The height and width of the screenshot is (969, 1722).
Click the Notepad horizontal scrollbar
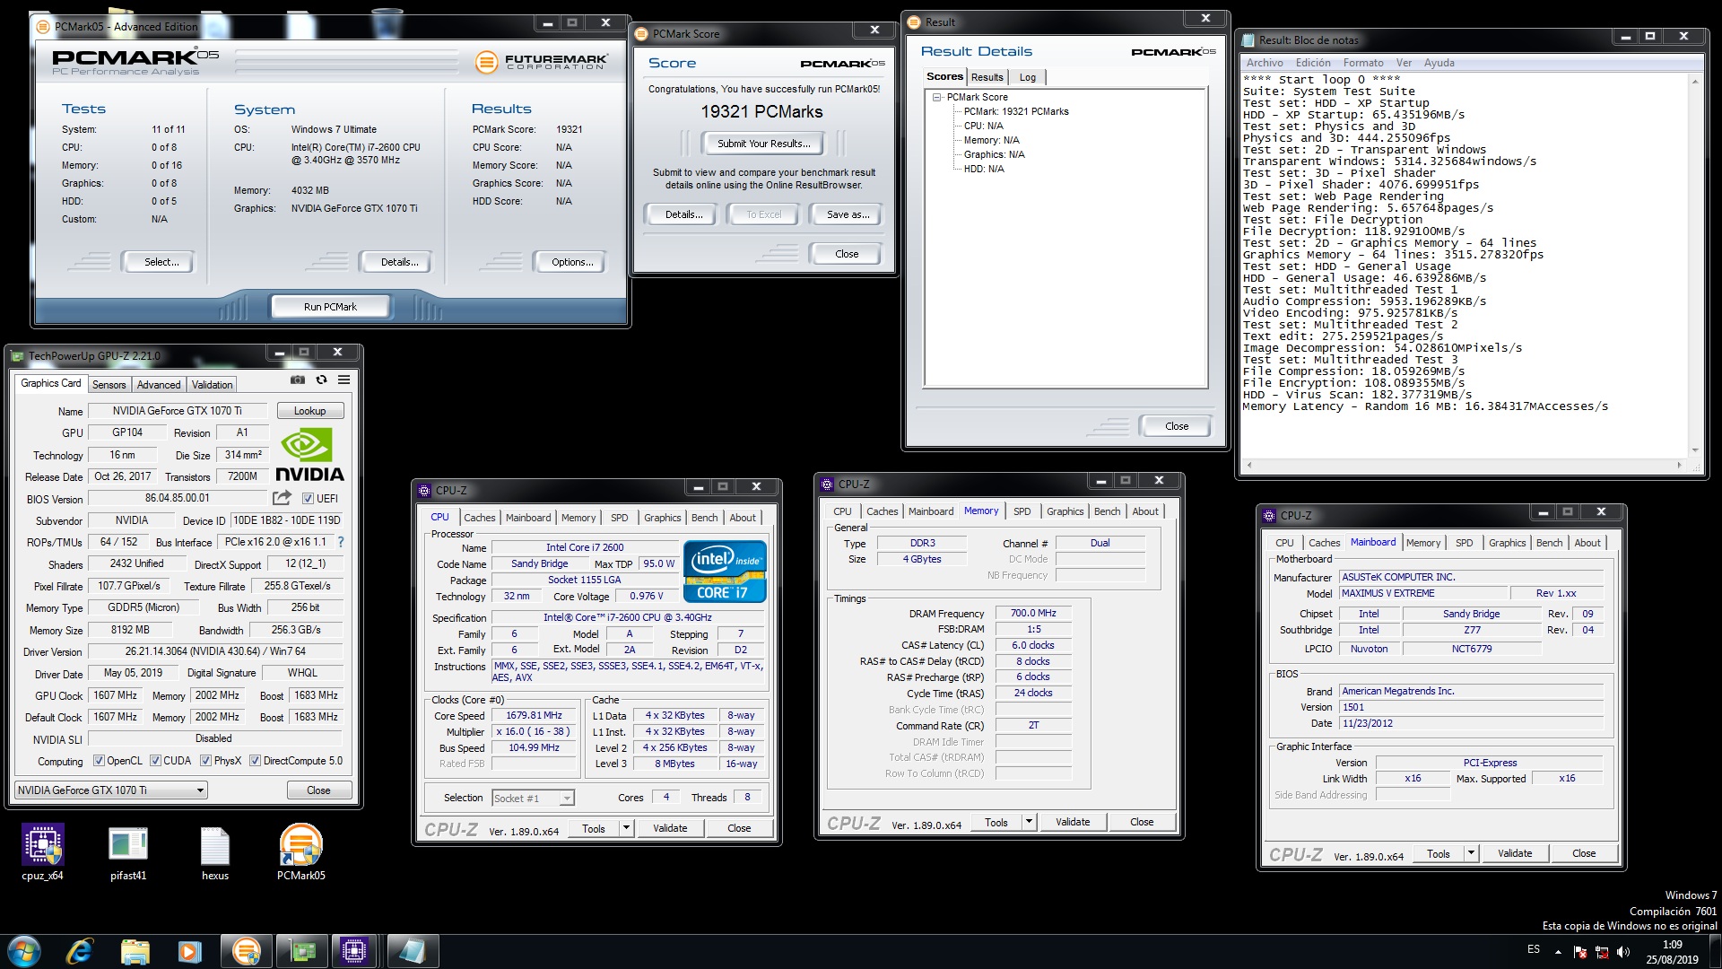[1464, 465]
